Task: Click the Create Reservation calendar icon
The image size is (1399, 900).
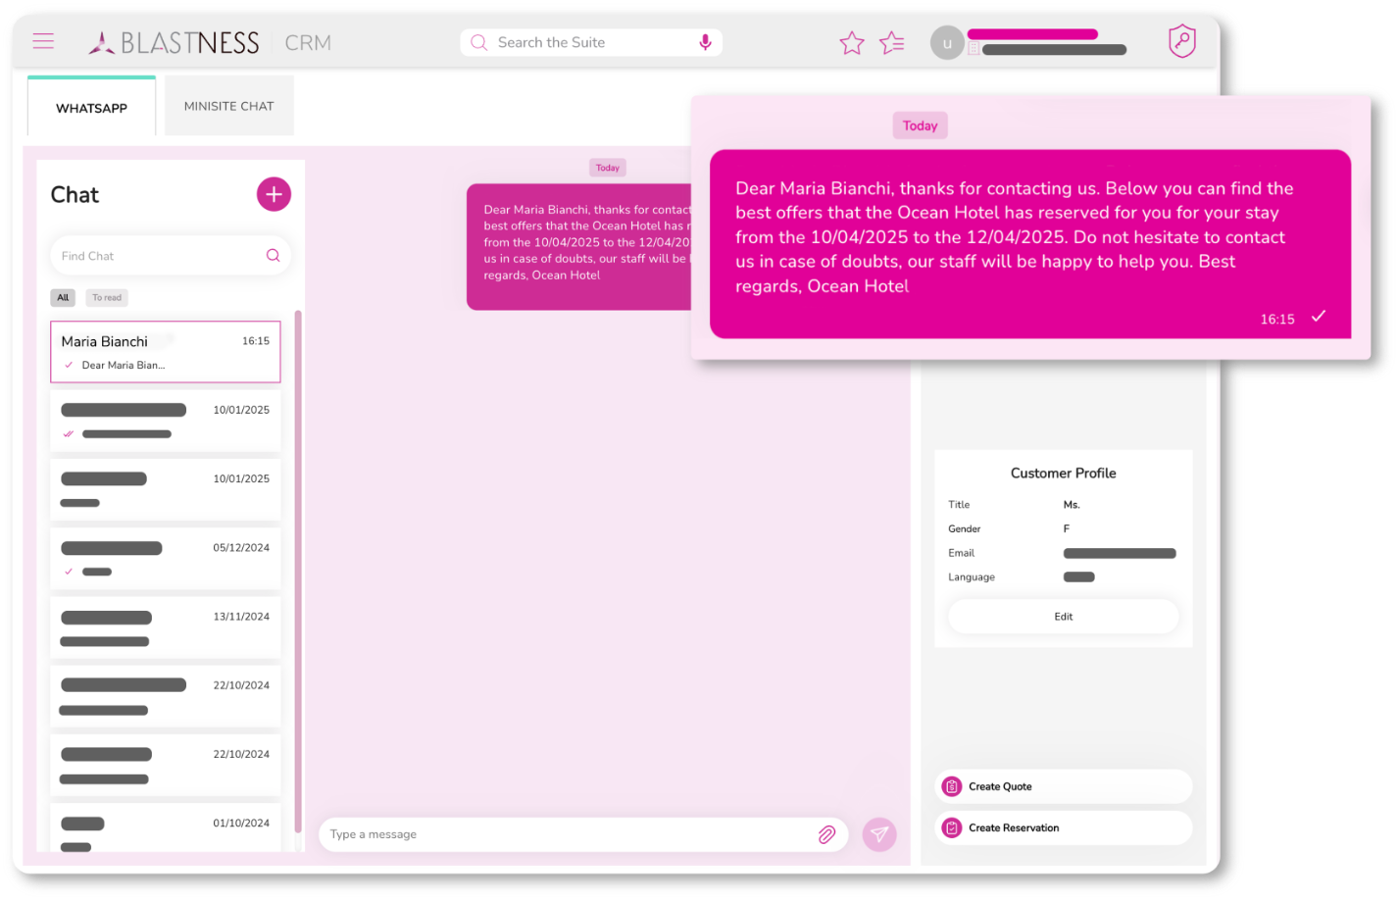Action: click(952, 827)
